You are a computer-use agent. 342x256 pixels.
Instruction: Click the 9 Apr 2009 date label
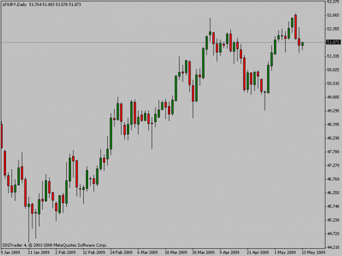click(x=229, y=253)
